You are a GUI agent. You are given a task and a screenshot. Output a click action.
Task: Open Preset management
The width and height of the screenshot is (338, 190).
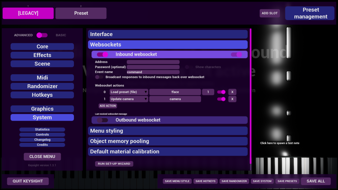click(x=310, y=14)
